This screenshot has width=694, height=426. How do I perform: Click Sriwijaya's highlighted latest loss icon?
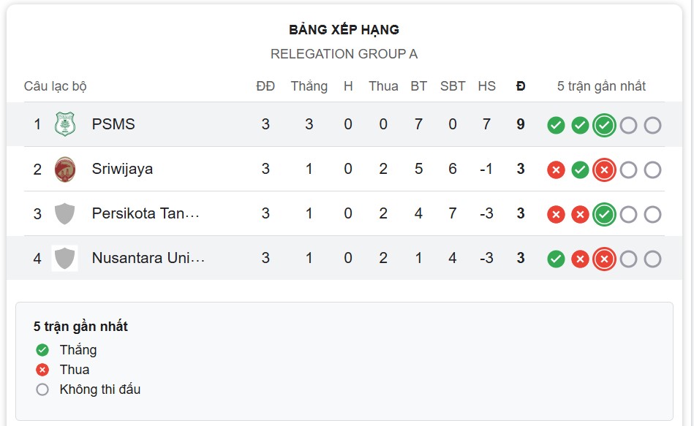604,170
